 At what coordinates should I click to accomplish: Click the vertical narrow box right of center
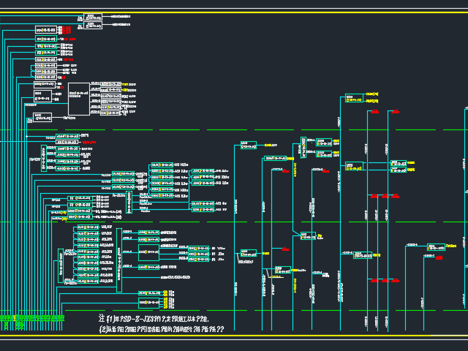tap(303, 148)
